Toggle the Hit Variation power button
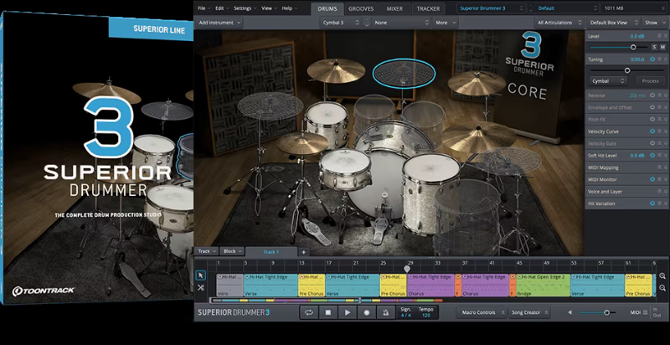The image size is (670, 345). (652, 203)
